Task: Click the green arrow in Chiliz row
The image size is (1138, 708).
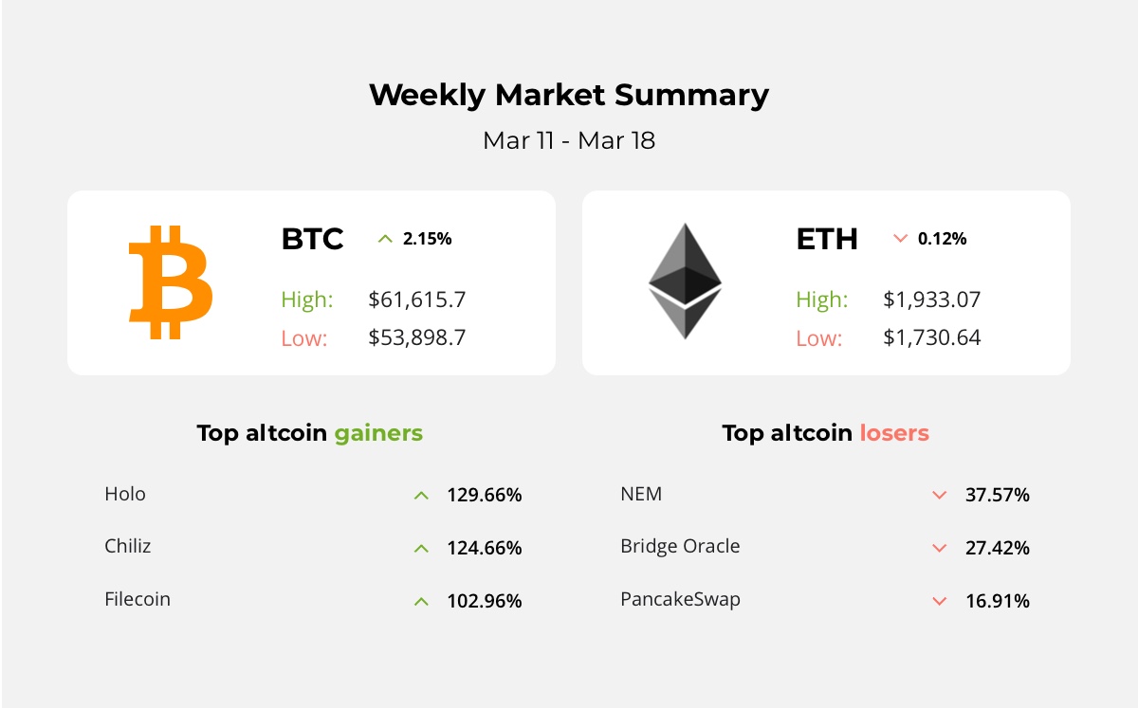Action: (x=421, y=548)
